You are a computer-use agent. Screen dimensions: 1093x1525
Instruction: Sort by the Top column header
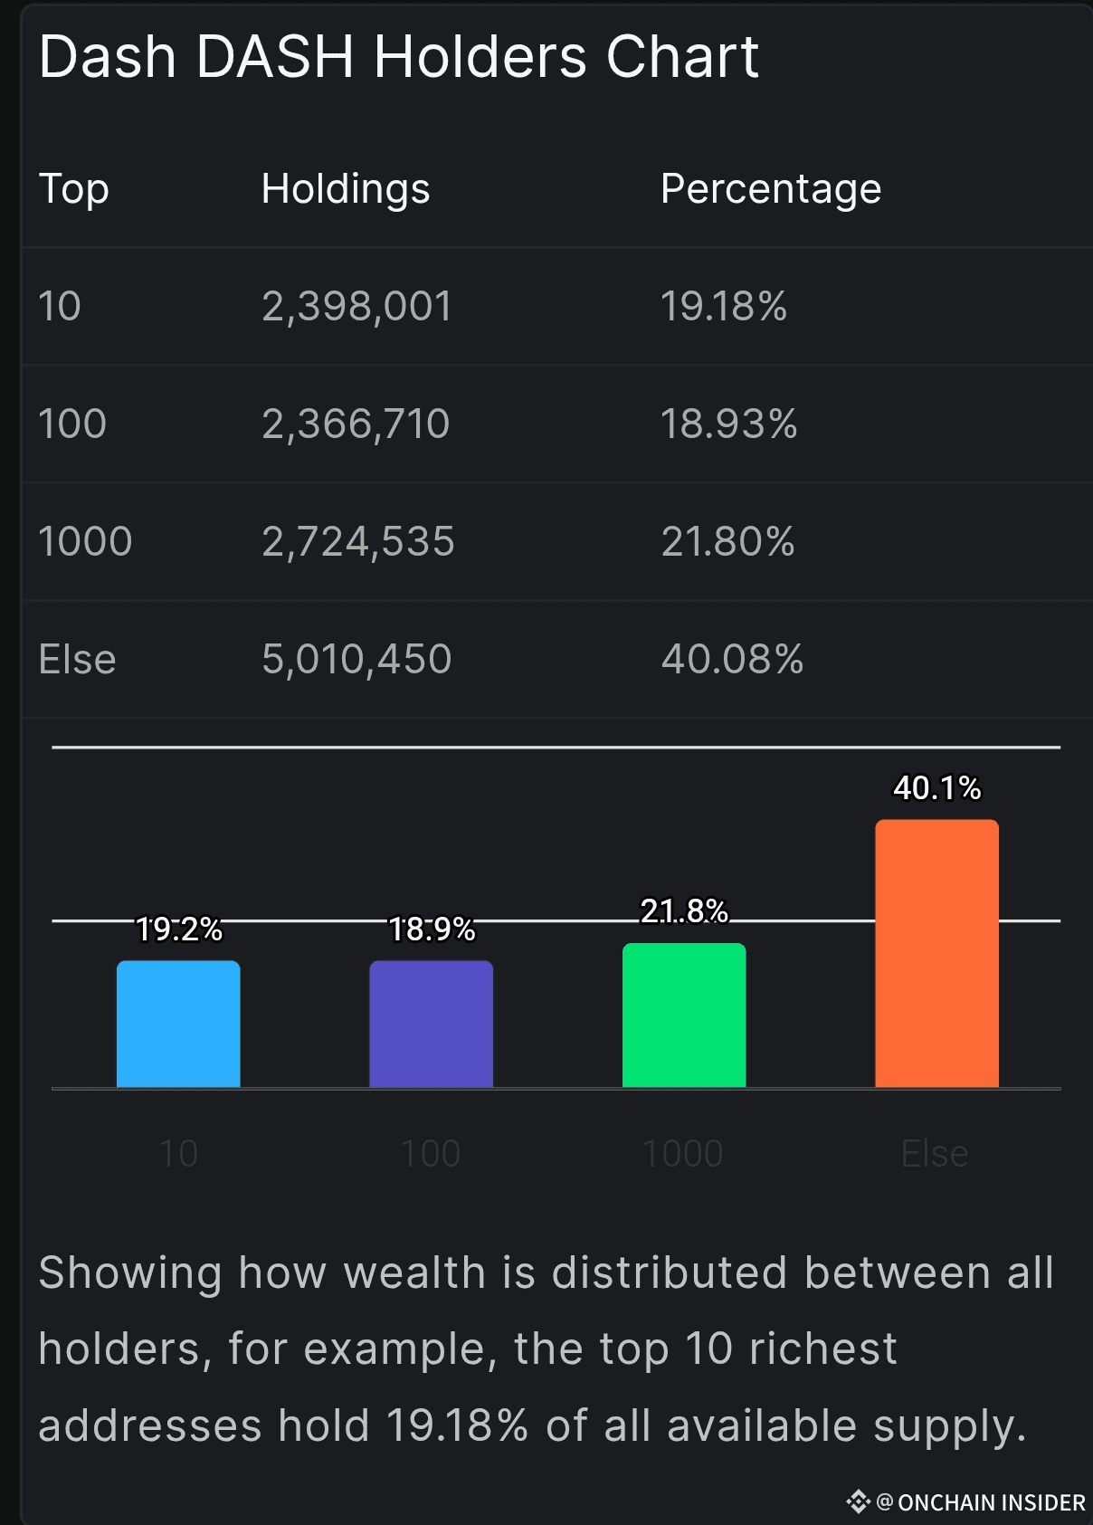(73, 189)
